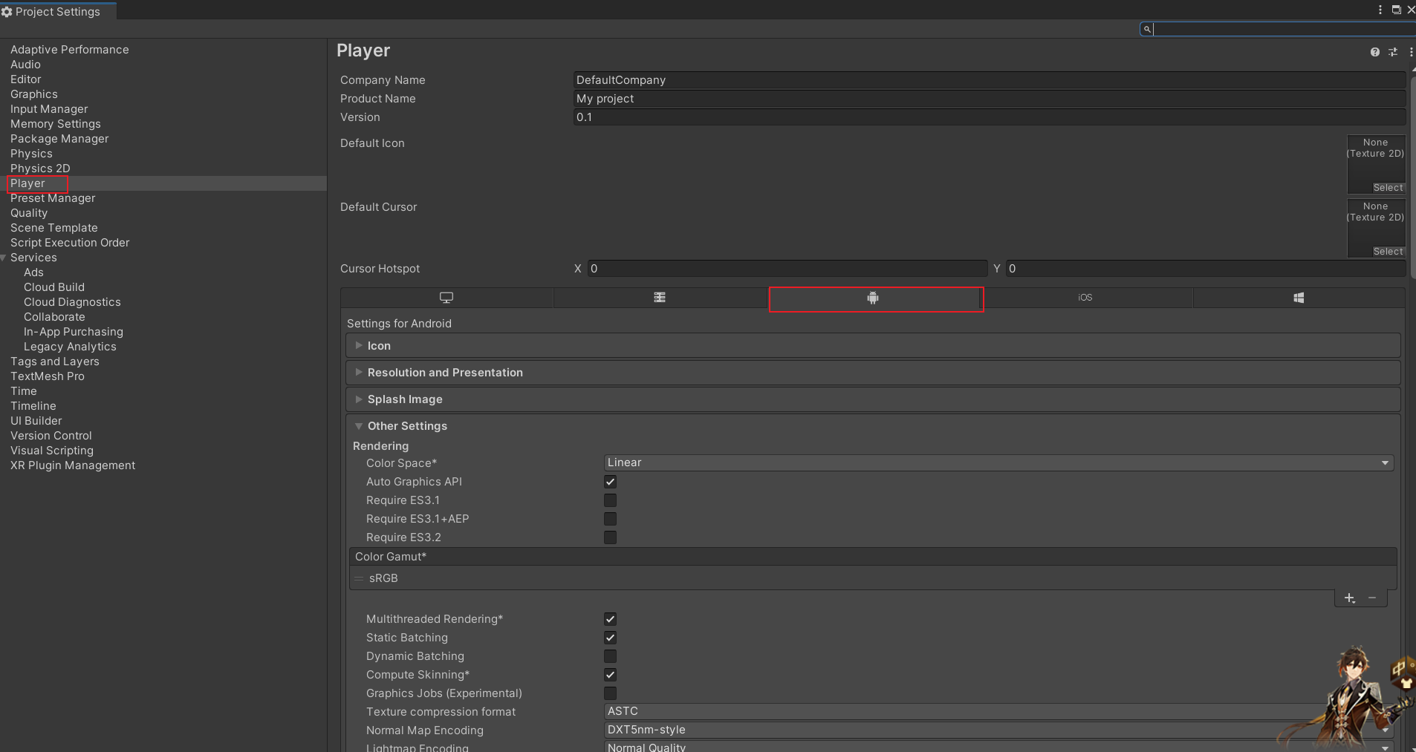Edit the Company Name field
The image size is (1416, 752).
coord(989,80)
